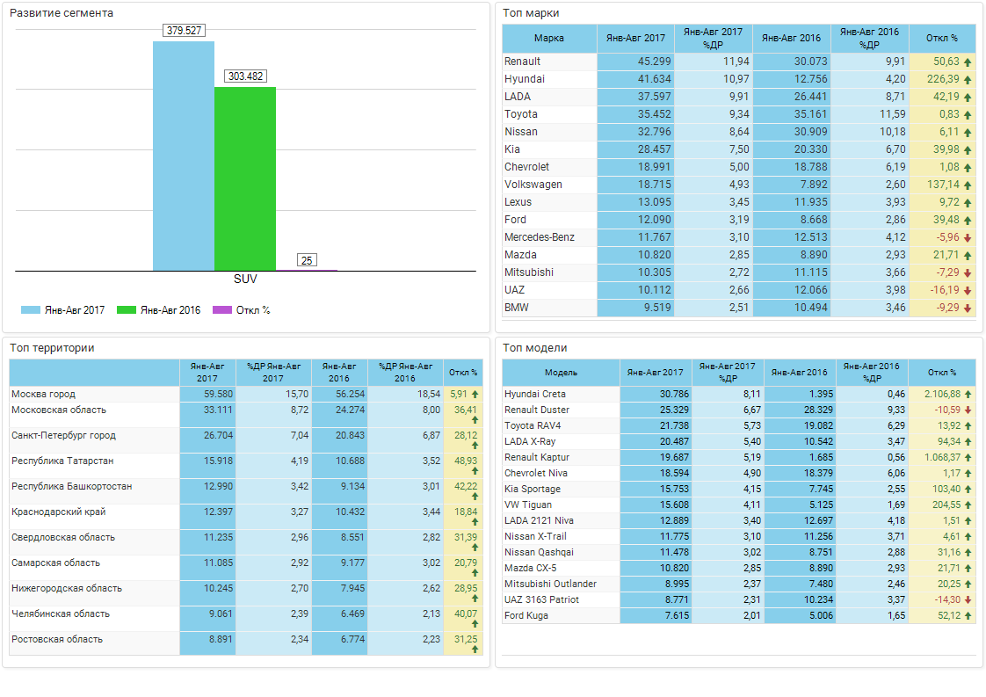Click the 1.068,37 deviation for Renault Kaptur

pos(943,457)
